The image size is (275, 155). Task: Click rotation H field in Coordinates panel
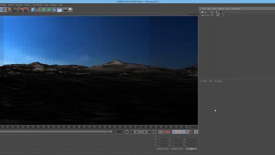click(x=191, y=139)
